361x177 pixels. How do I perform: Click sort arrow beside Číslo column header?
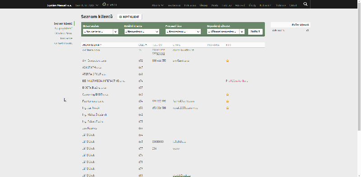[146, 45]
